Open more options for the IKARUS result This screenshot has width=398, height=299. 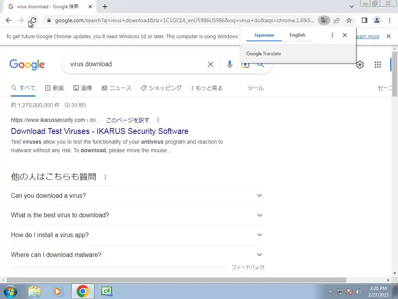pos(158,120)
